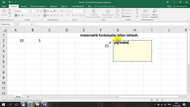The width and height of the screenshot is (190, 107).
Task: Click the Cut scissors icon
Action: click(9, 10)
